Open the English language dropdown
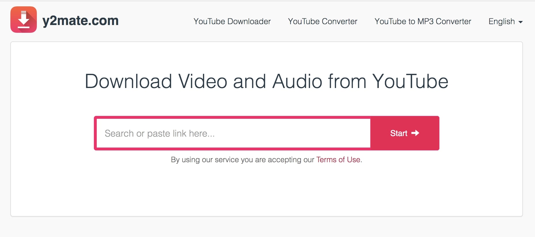This screenshot has width=535, height=237. pyautogui.click(x=505, y=22)
